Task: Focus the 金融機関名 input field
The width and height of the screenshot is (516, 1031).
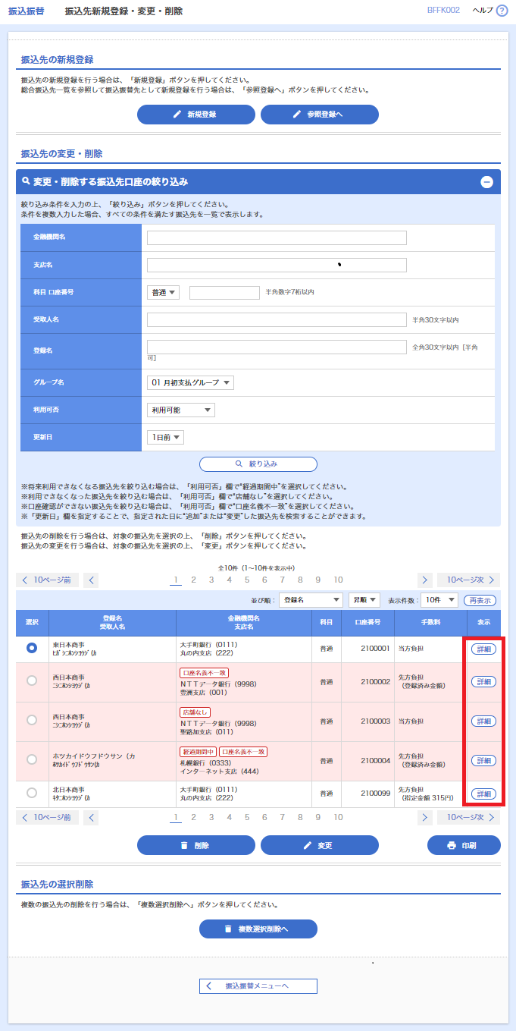Action: (x=277, y=237)
